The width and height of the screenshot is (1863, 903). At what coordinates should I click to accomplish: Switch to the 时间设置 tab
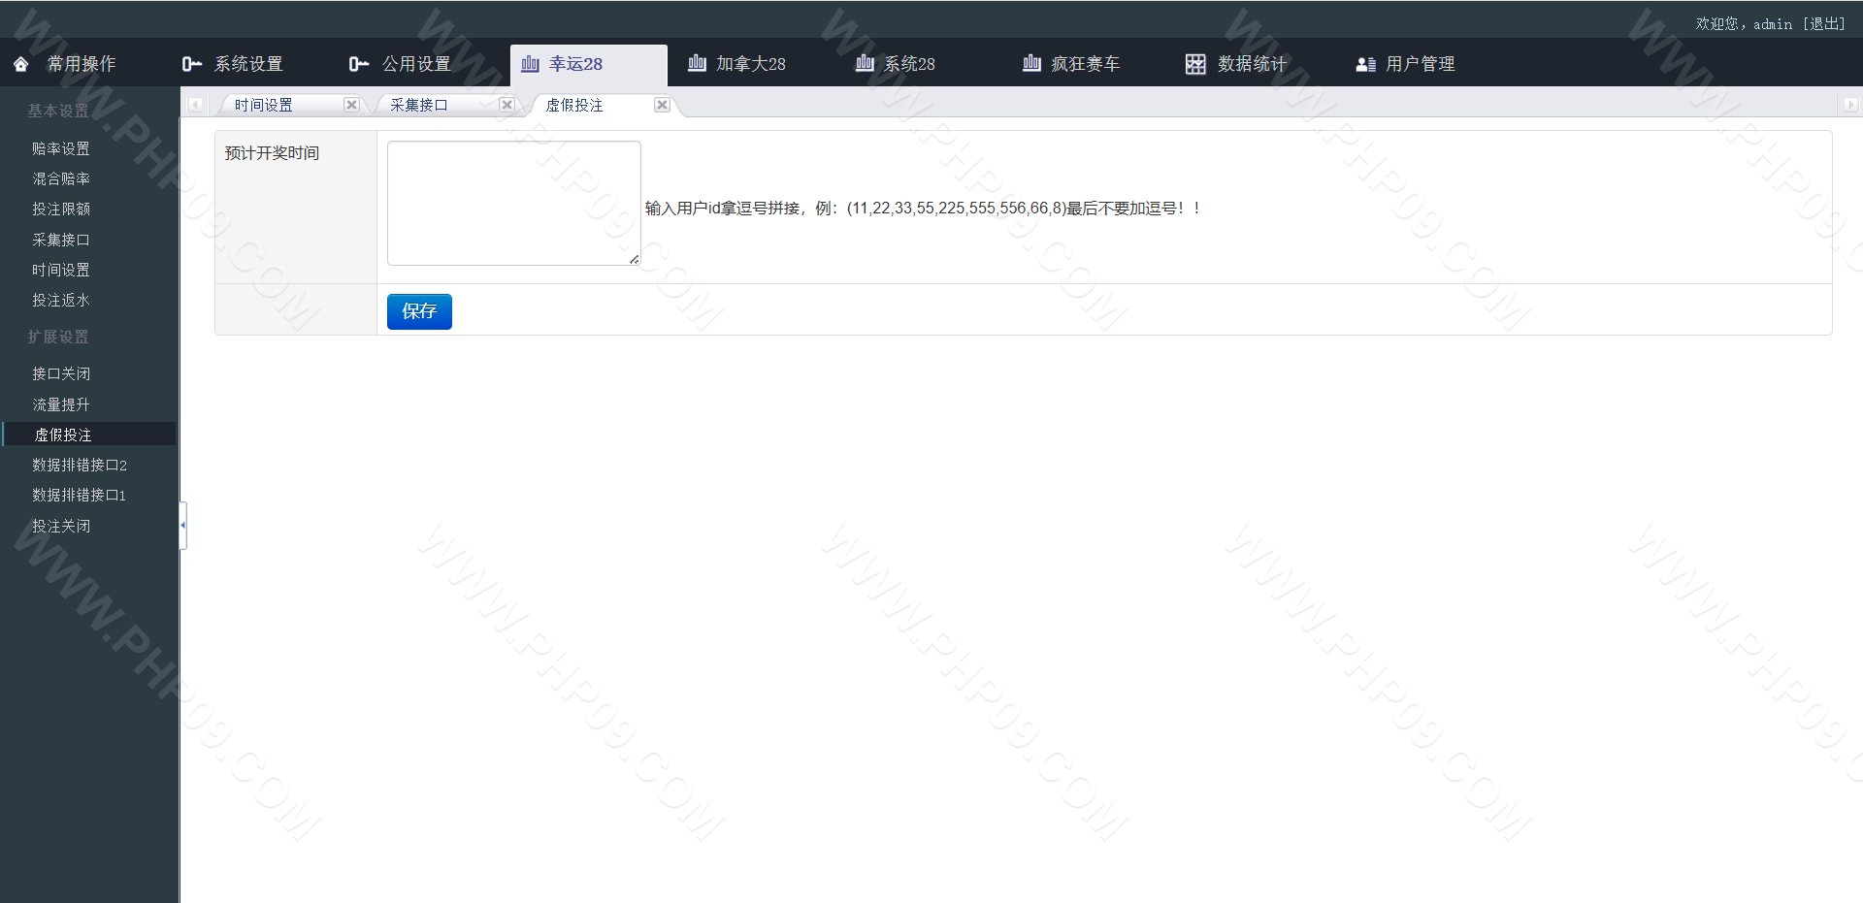point(264,105)
